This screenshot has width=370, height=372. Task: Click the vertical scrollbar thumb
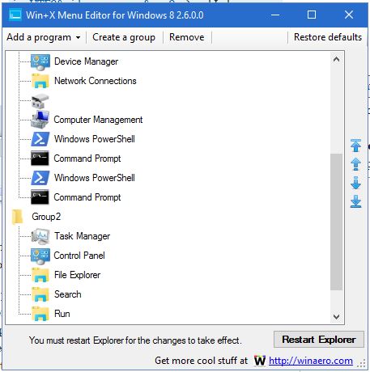[336, 222]
